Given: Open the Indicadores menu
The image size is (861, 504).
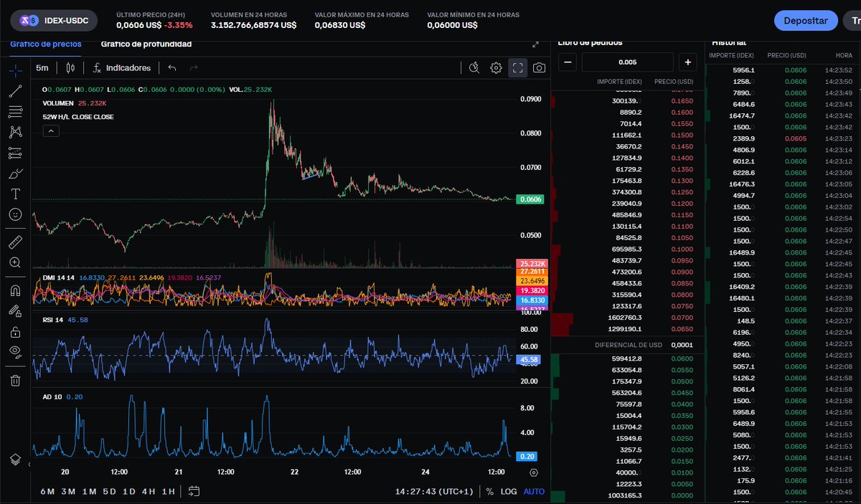Looking at the screenshot, I should coord(122,67).
